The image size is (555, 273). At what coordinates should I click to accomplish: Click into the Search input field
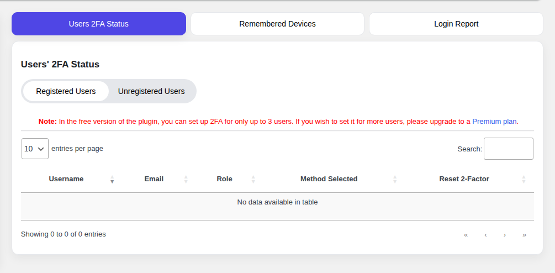click(509, 149)
